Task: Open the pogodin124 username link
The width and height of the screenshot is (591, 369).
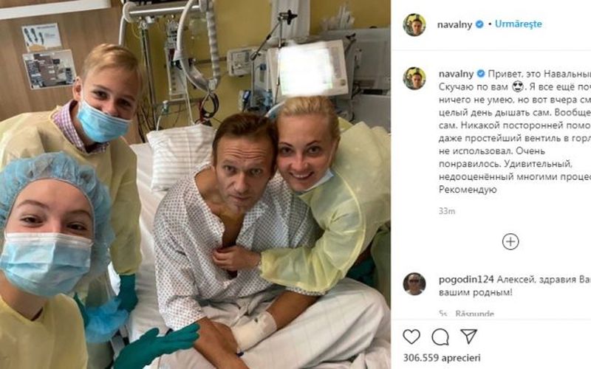Action: point(466,280)
